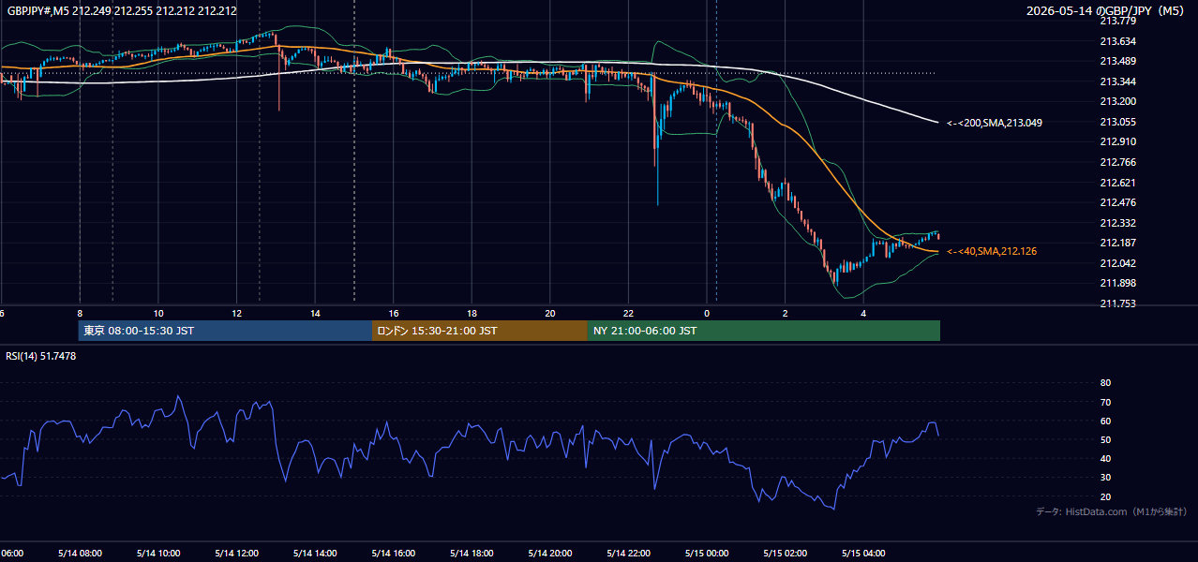
Task: Select the '2026-05-14 のGBP/JPY（M5）' chart heading
Action: pyautogui.click(x=1106, y=10)
